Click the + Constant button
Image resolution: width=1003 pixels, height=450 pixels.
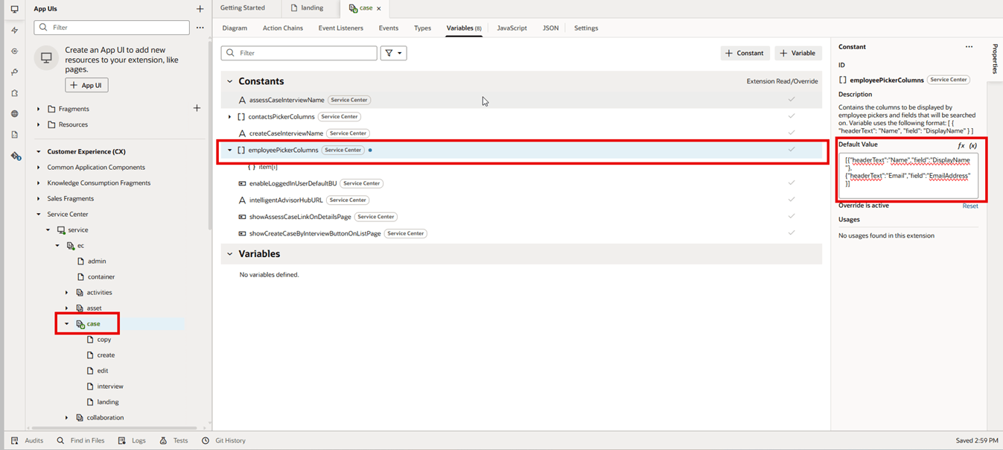745,53
